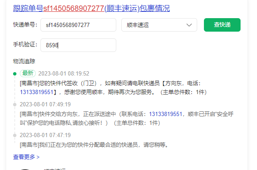Select the 2023-08-01 07:47:19 timestamp
Image resolution: width=257 pixels, height=170 pixels.
coord(45,135)
